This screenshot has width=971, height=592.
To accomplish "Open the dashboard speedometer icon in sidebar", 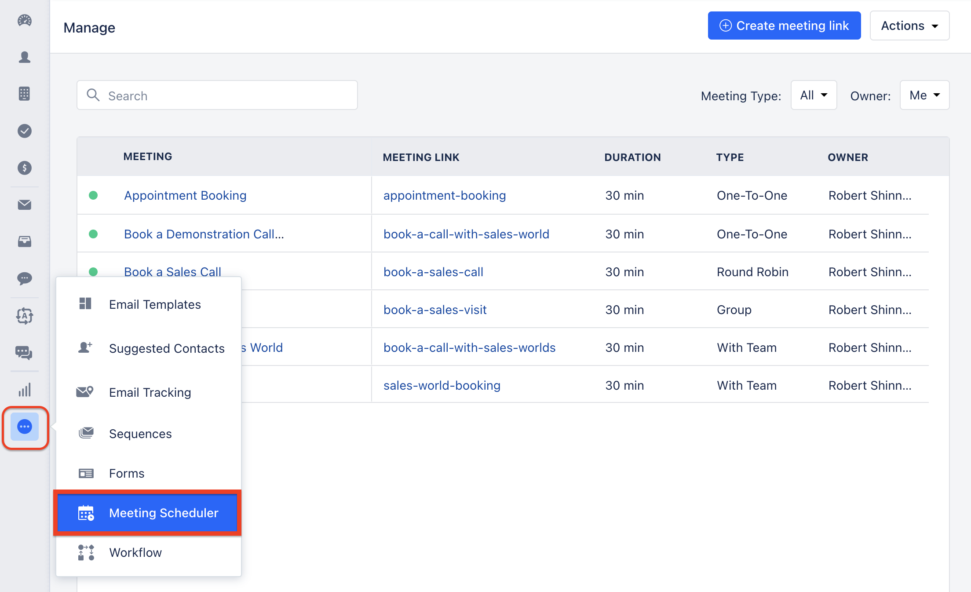I will 25,20.
